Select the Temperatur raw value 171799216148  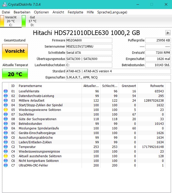(153, 147)
